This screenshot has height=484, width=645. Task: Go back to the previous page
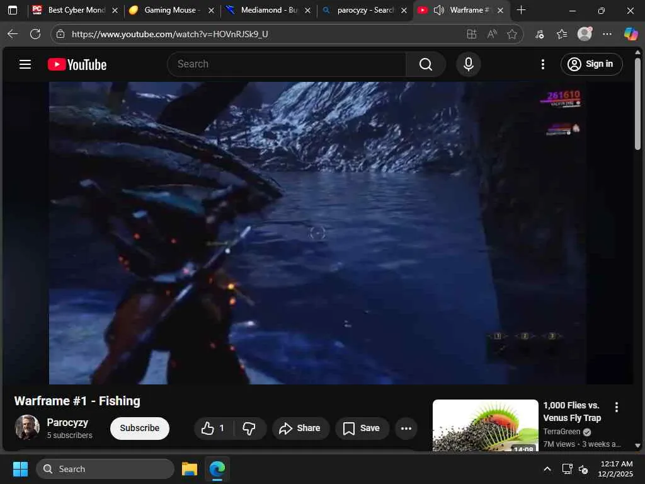(x=13, y=34)
